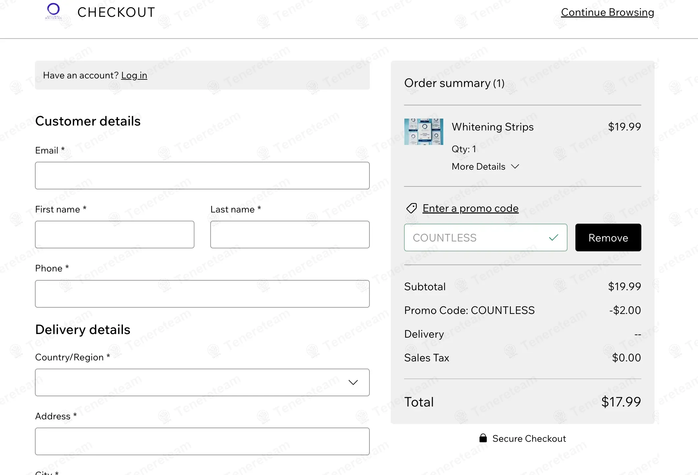The image size is (698, 475).
Task: Open the Country/Region dropdown
Action: coord(202,382)
